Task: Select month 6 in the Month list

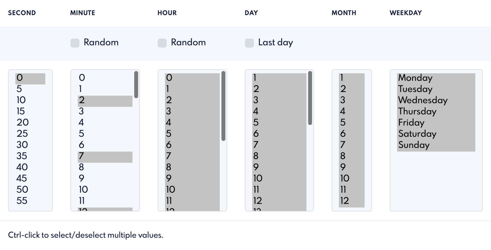Action: (343, 134)
